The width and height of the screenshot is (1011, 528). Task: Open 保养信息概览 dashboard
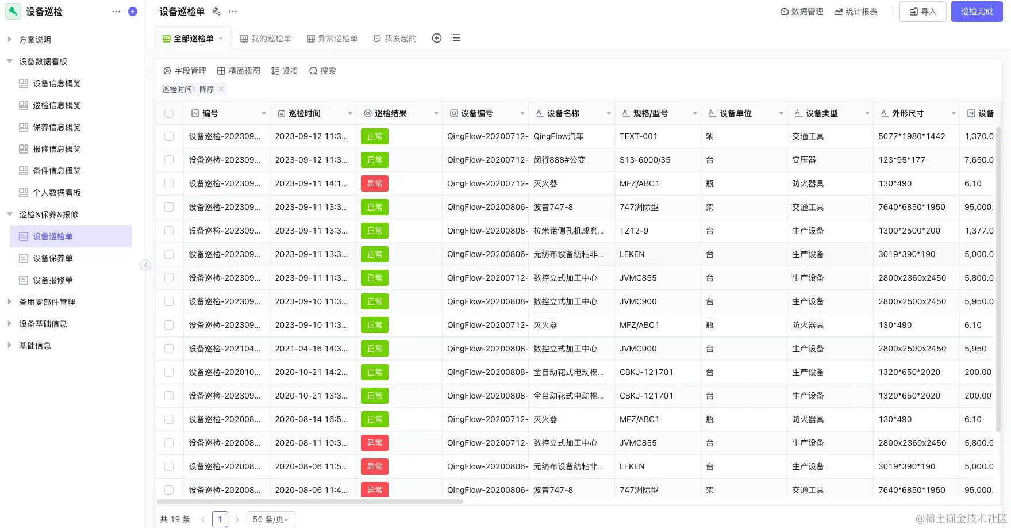(57, 127)
